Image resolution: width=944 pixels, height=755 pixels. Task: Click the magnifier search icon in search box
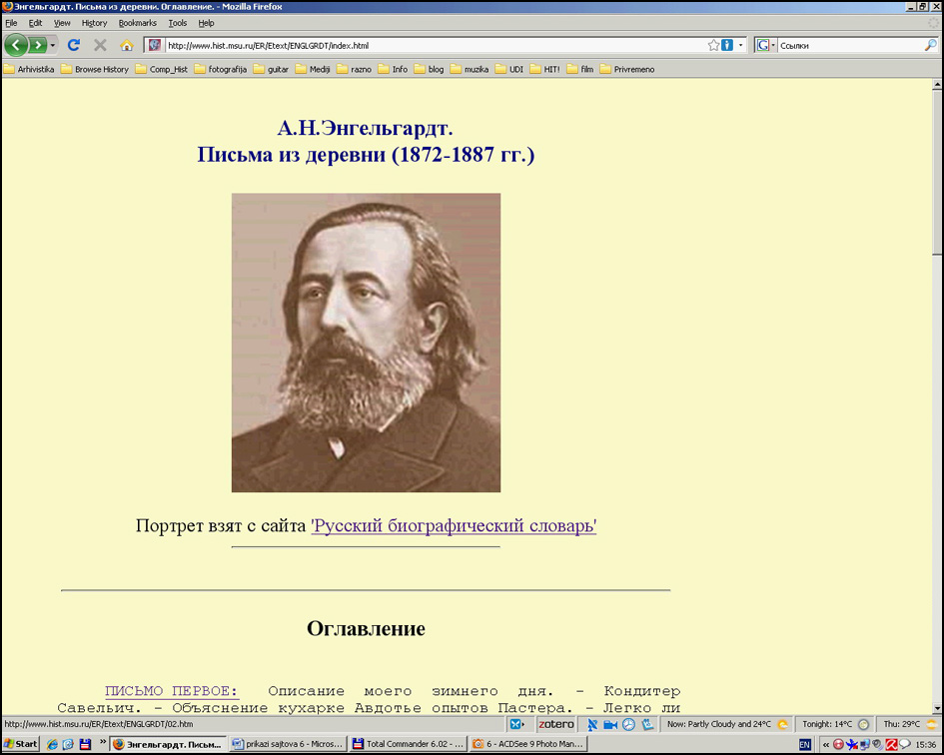[931, 45]
